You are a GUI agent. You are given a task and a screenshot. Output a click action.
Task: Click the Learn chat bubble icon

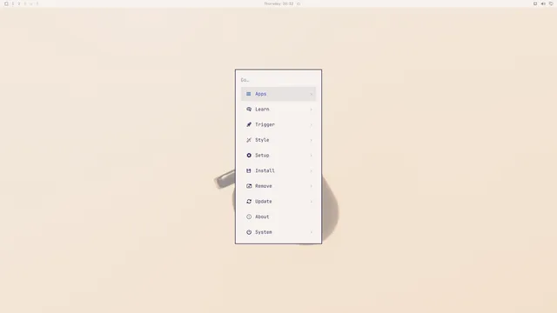(x=249, y=110)
